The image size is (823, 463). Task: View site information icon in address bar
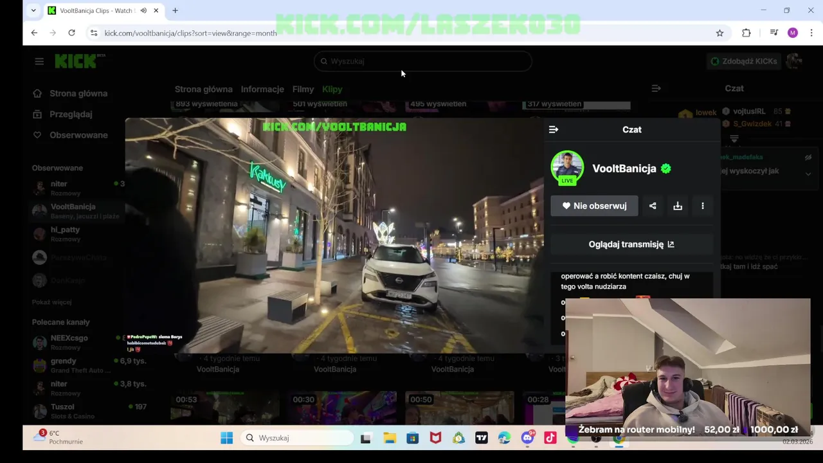click(x=94, y=33)
